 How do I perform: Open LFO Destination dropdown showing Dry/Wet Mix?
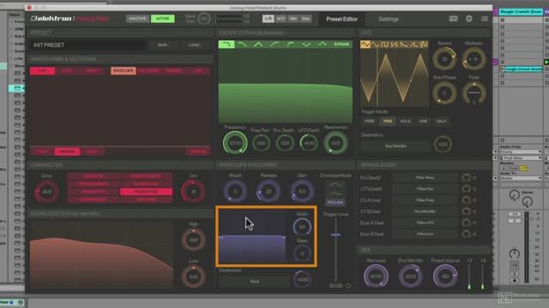click(x=395, y=146)
